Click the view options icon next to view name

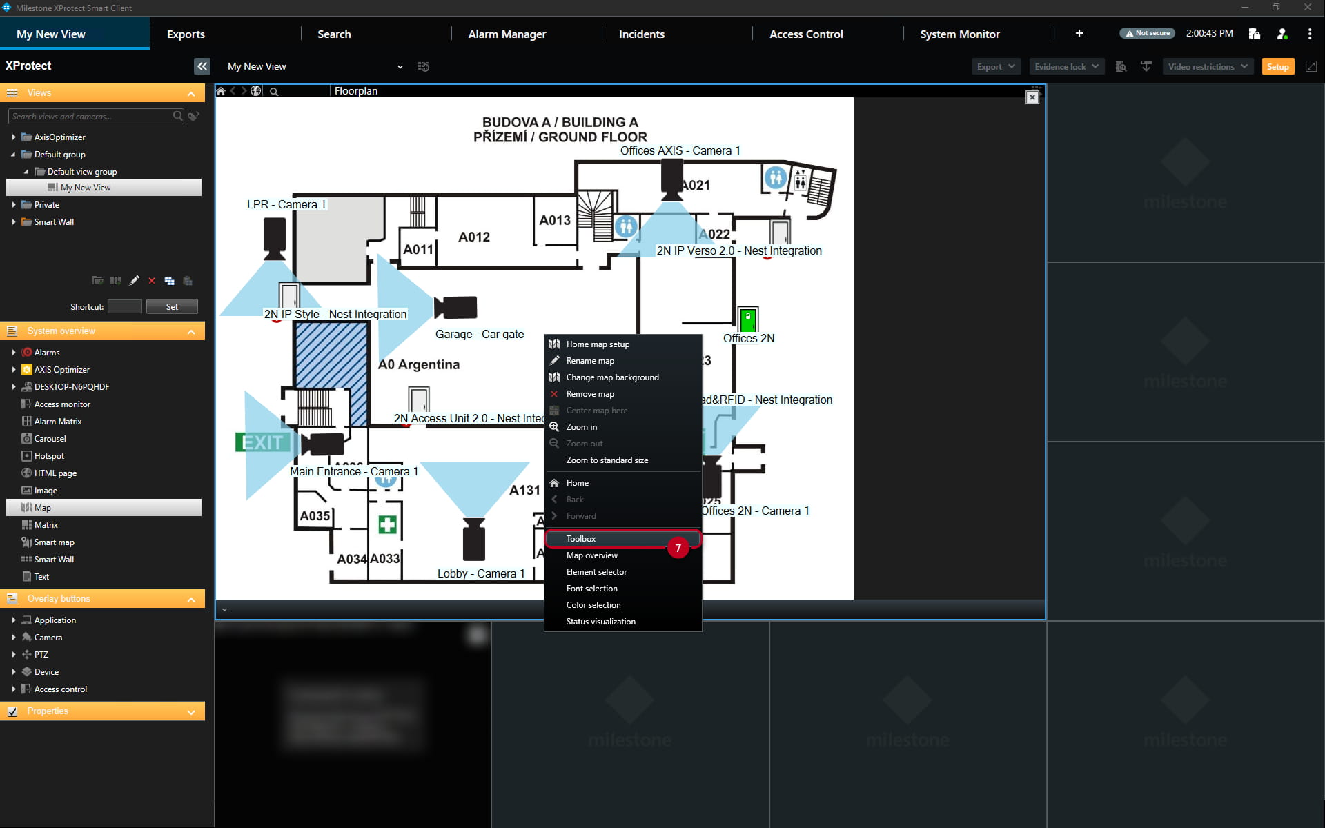424,67
